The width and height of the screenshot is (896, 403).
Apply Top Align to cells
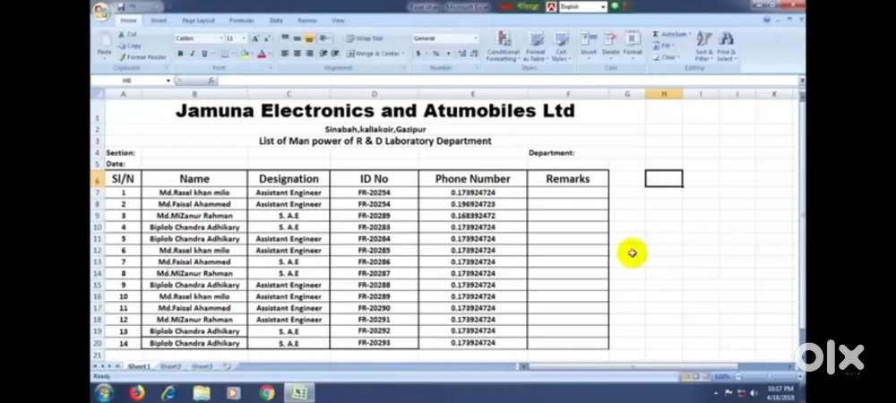285,39
